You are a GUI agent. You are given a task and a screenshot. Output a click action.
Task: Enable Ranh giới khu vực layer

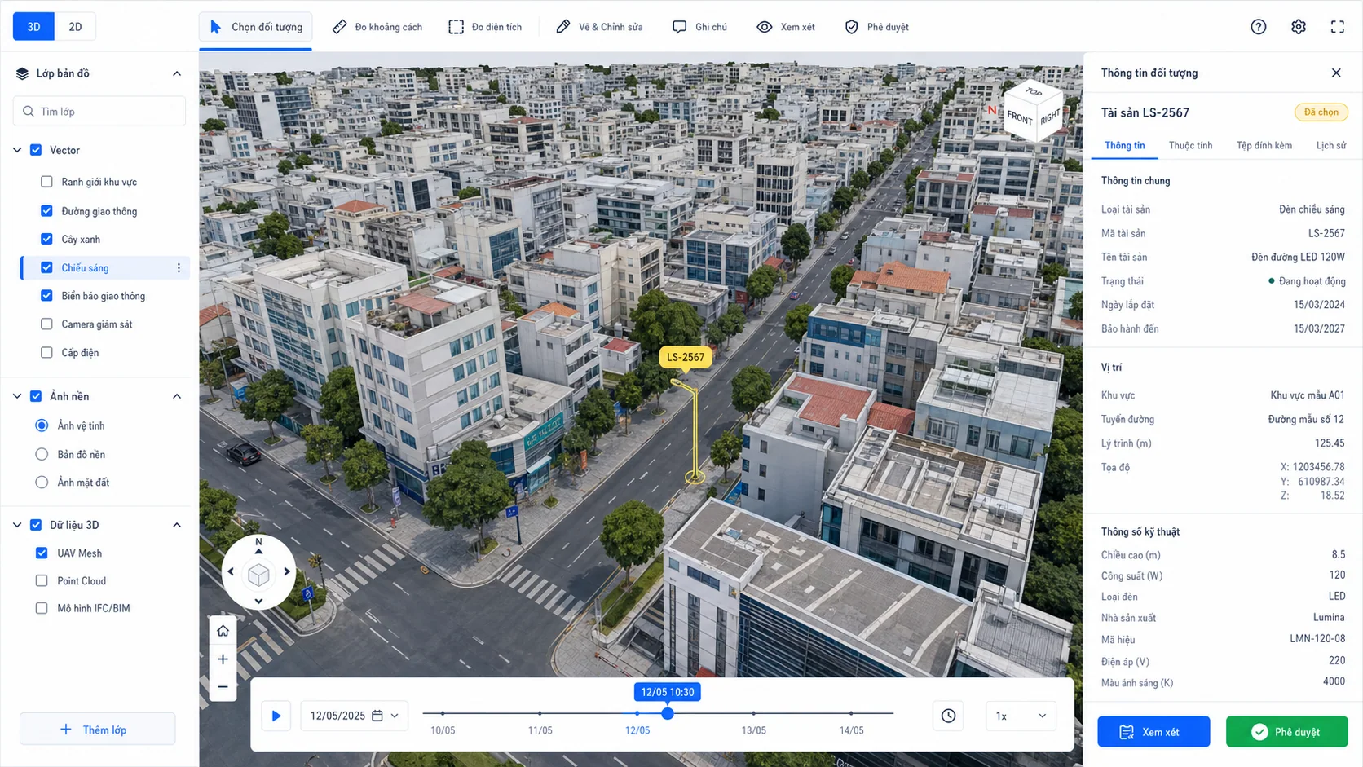pyautogui.click(x=46, y=182)
